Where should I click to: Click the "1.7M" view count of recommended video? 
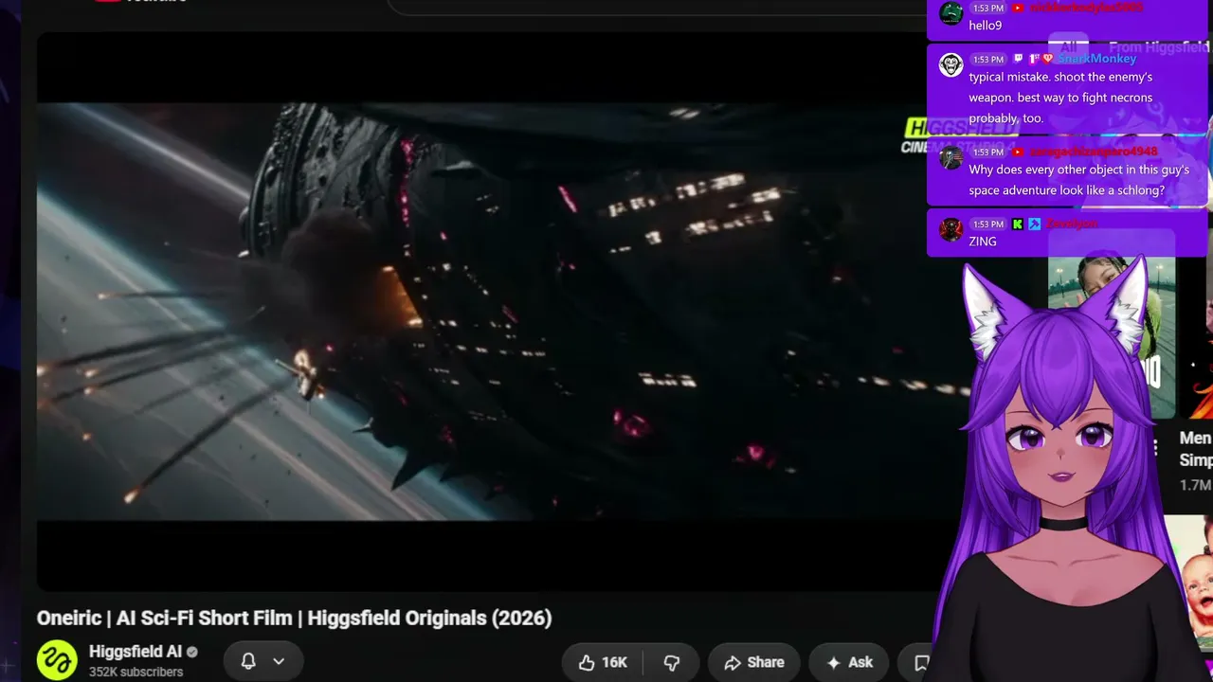pos(1196,485)
